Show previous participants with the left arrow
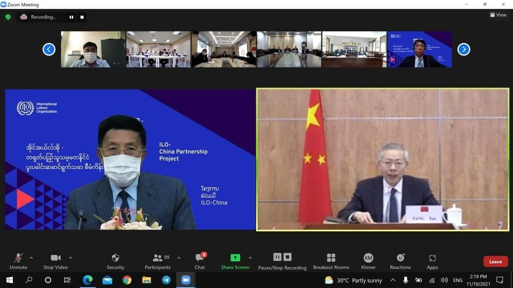Viewport: 513px width, 288px height. (x=49, y=49)
